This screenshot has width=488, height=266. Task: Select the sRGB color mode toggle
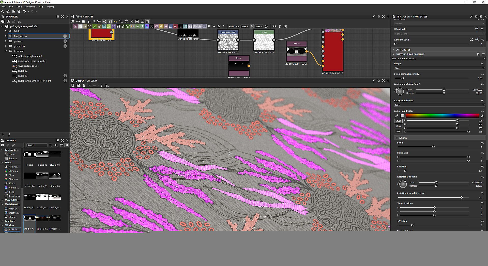pos(398,121)
